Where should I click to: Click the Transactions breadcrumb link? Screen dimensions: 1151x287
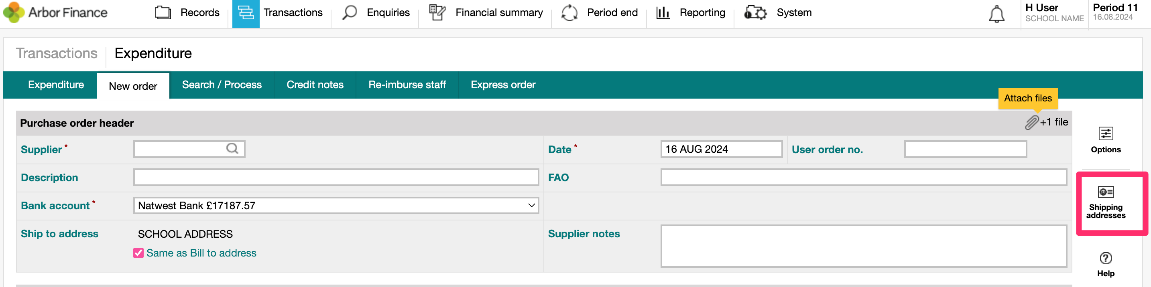57,53
